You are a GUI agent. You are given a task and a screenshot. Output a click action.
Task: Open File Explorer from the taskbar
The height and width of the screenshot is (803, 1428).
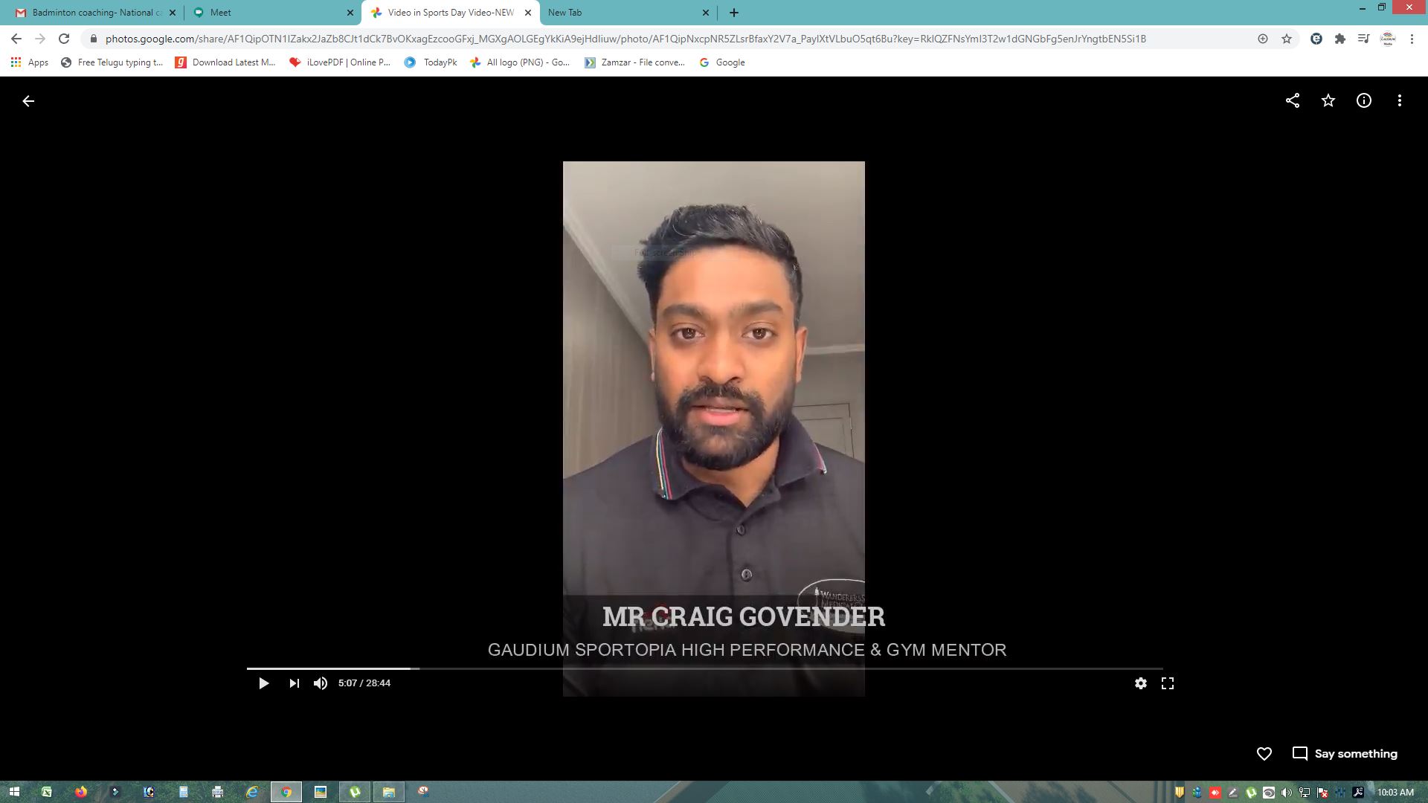point(389,792)
